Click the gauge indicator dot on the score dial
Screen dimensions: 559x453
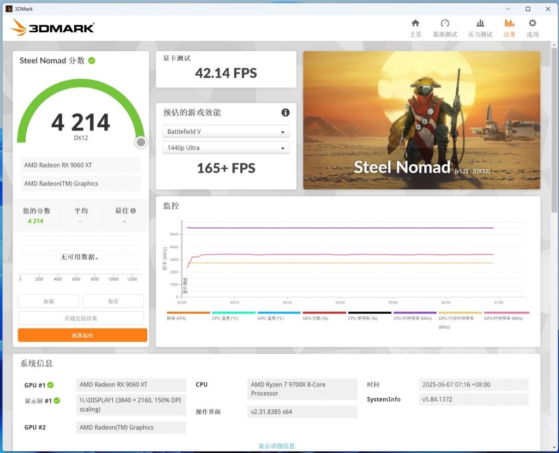pyautogui.click(x=141, y=142)
